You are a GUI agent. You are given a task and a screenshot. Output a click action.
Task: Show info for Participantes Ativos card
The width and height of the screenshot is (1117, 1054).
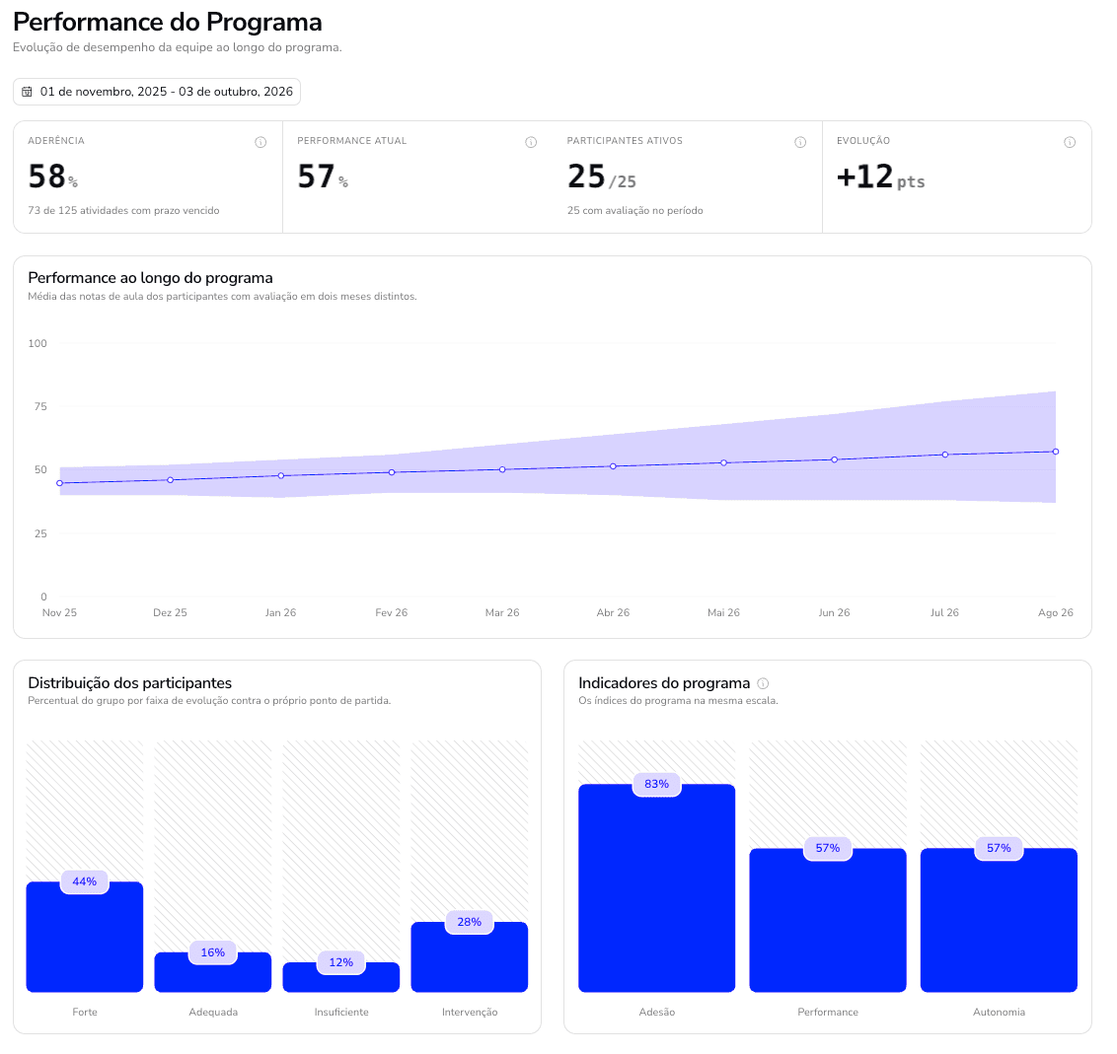800,142
